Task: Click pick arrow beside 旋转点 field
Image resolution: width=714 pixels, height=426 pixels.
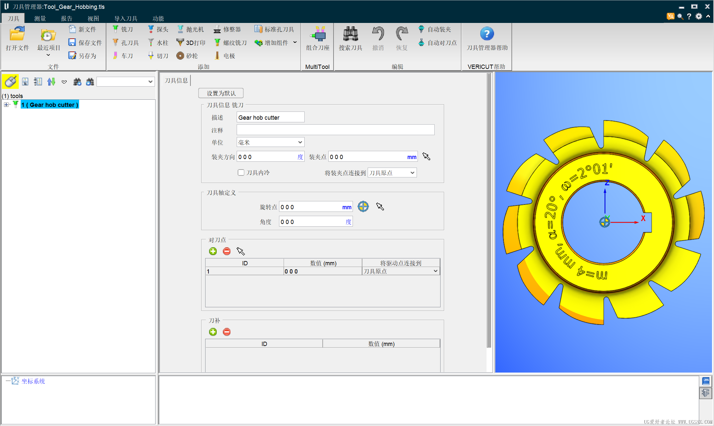Action: coord(380,207)
